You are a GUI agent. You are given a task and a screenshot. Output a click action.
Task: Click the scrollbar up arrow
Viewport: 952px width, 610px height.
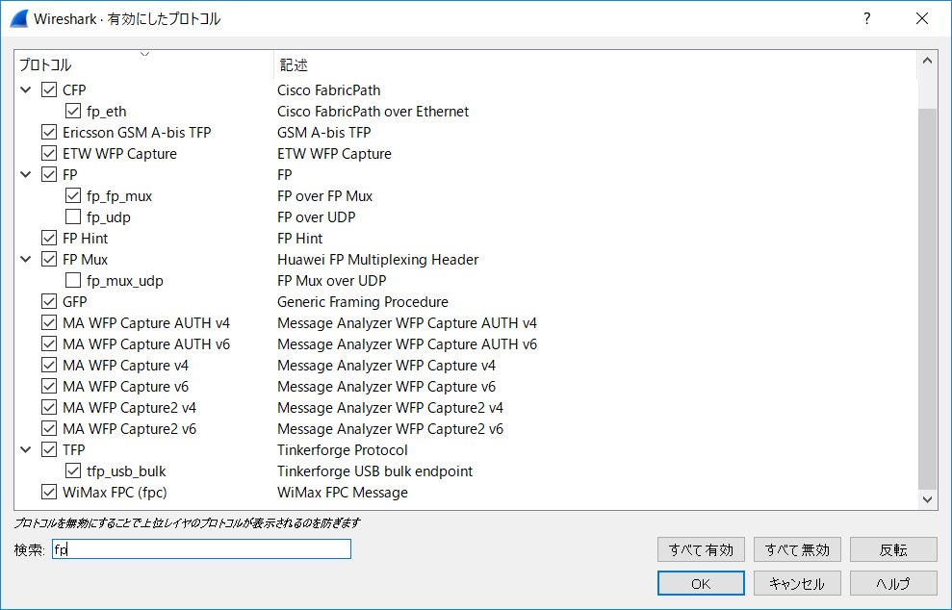(927, 60)
